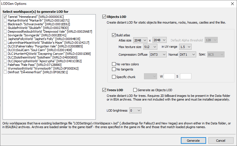Expand the LOD brightness dropdown
This screenshot has height=146, width=237.
[135, 110]
